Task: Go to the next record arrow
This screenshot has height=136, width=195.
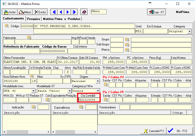Action: pyautogui.click(x=67, y=12)
